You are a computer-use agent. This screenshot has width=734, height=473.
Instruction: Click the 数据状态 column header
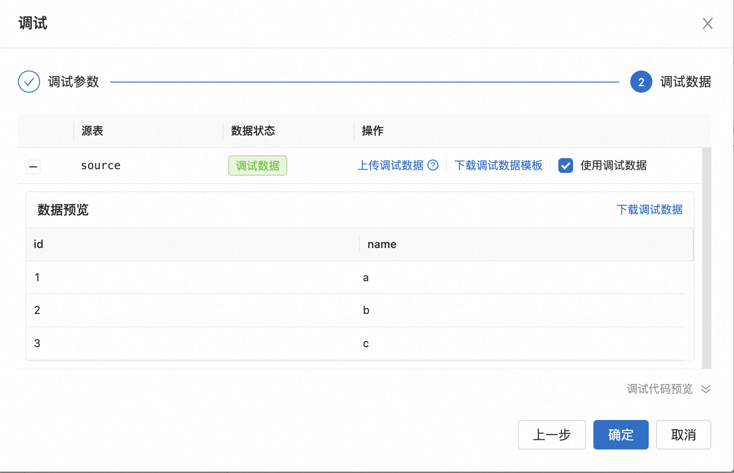(x=253, y=131)
